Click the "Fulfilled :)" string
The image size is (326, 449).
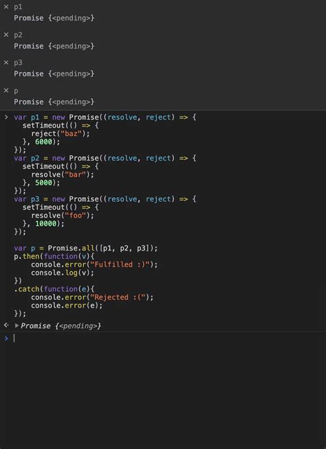click(x=120, y=264)
